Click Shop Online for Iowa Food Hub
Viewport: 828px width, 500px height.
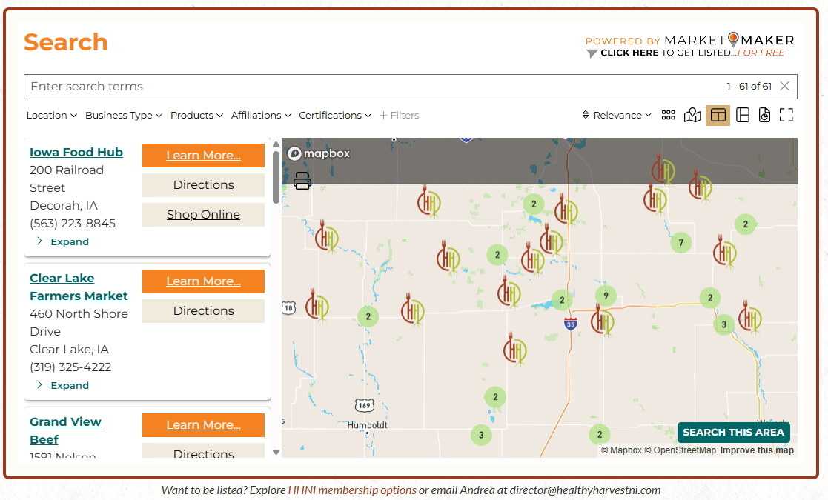(203, 215)
